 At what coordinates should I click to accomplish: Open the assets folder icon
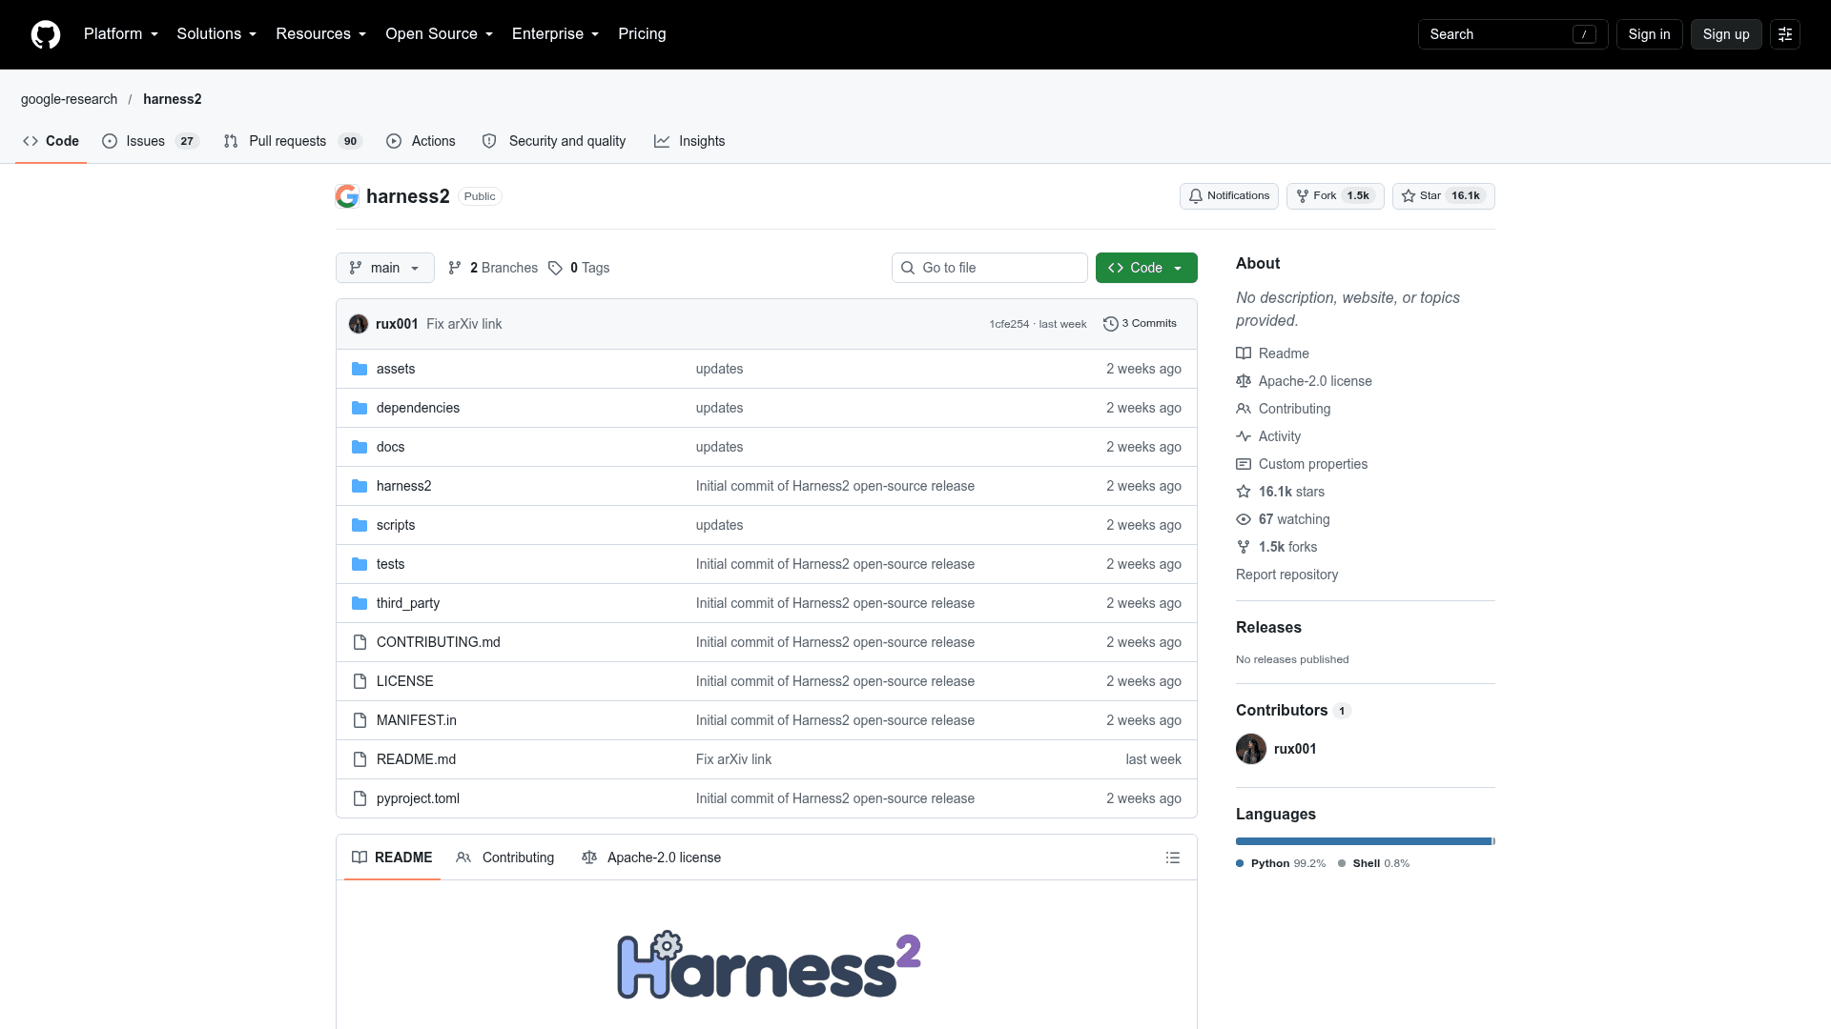(360, 369)
